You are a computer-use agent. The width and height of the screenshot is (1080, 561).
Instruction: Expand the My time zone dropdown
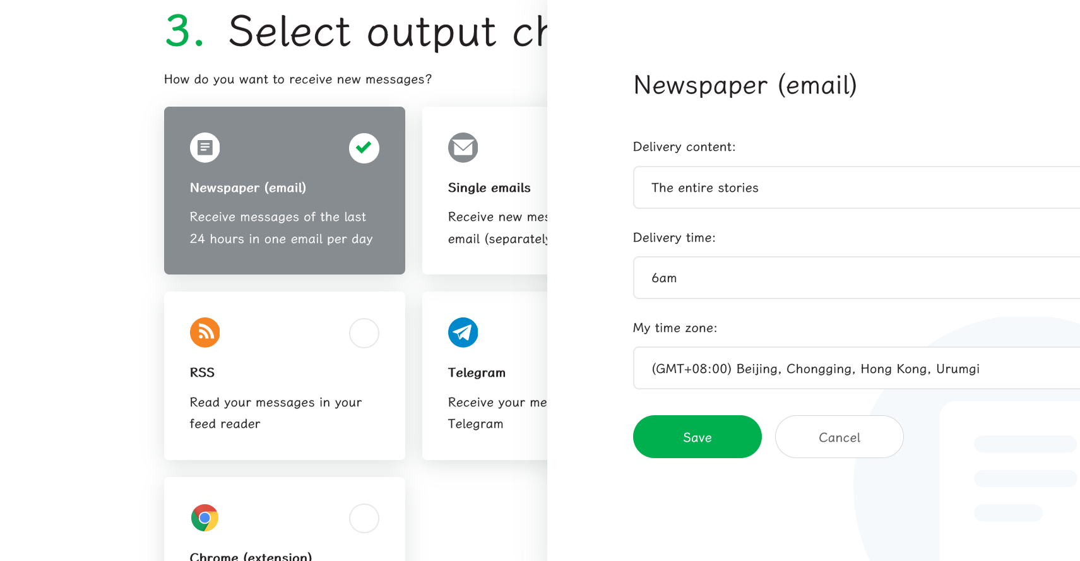click(x=856, y=368)
